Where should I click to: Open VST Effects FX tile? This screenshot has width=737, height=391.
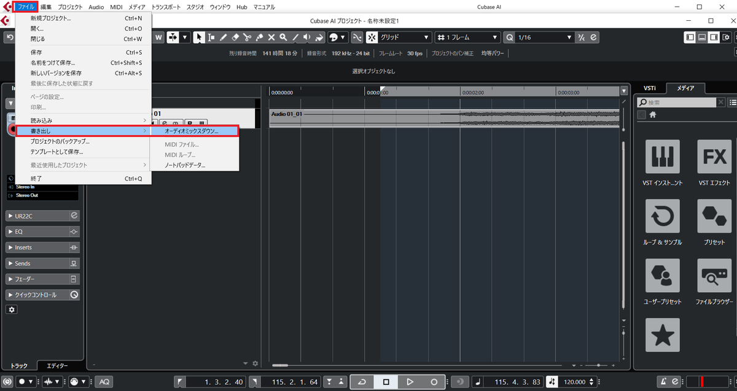[x=715, y=156]
